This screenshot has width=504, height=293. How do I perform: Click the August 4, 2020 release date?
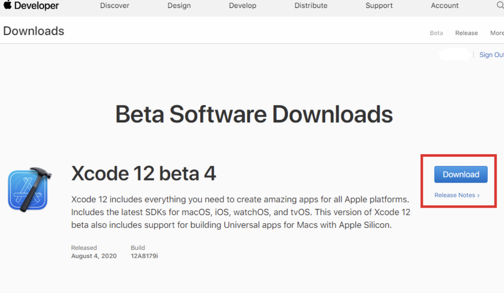(x=94, y=256)
